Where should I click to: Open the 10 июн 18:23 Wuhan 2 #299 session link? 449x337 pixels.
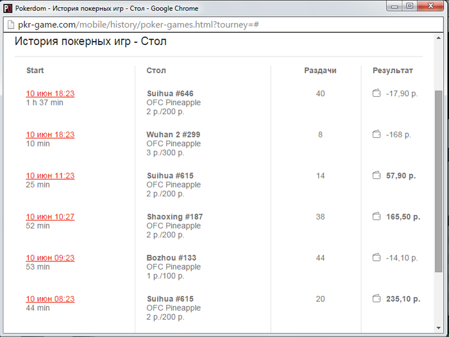(x=50, y=135)
